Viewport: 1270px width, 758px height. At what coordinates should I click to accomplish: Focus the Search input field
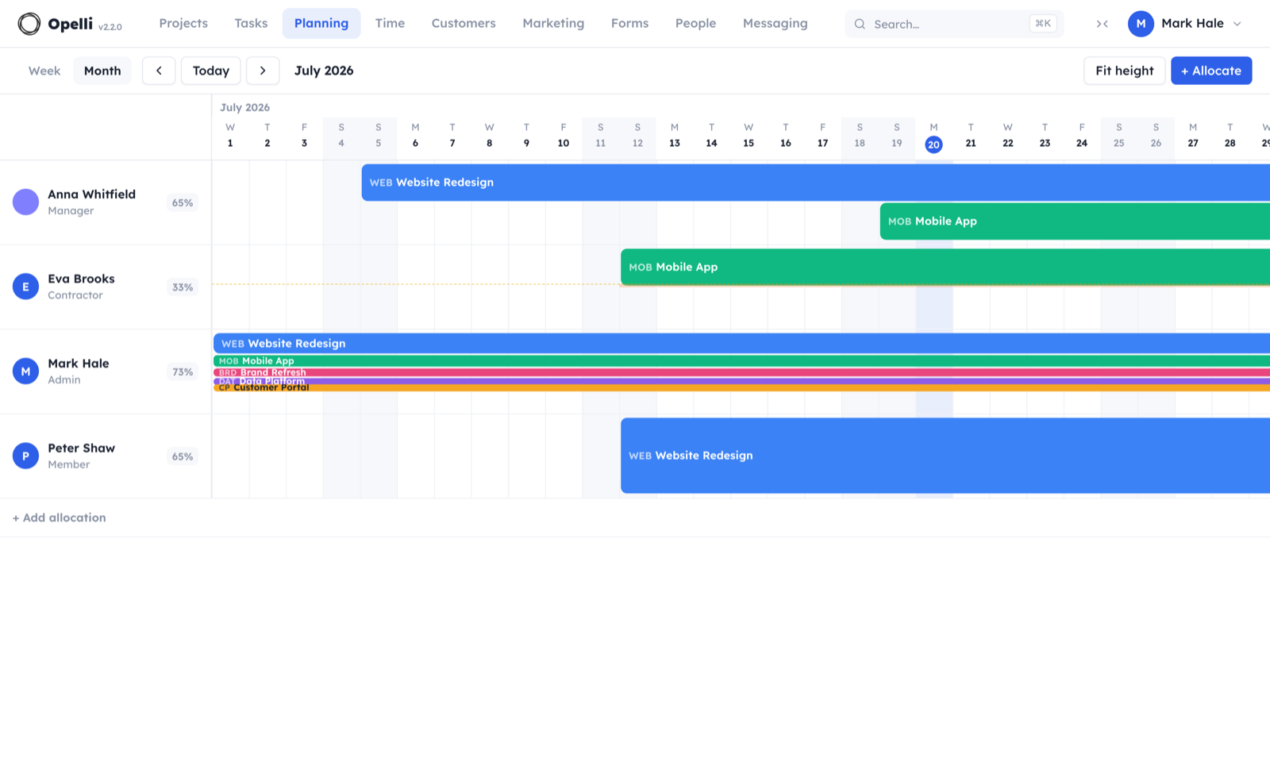point(954,24)
